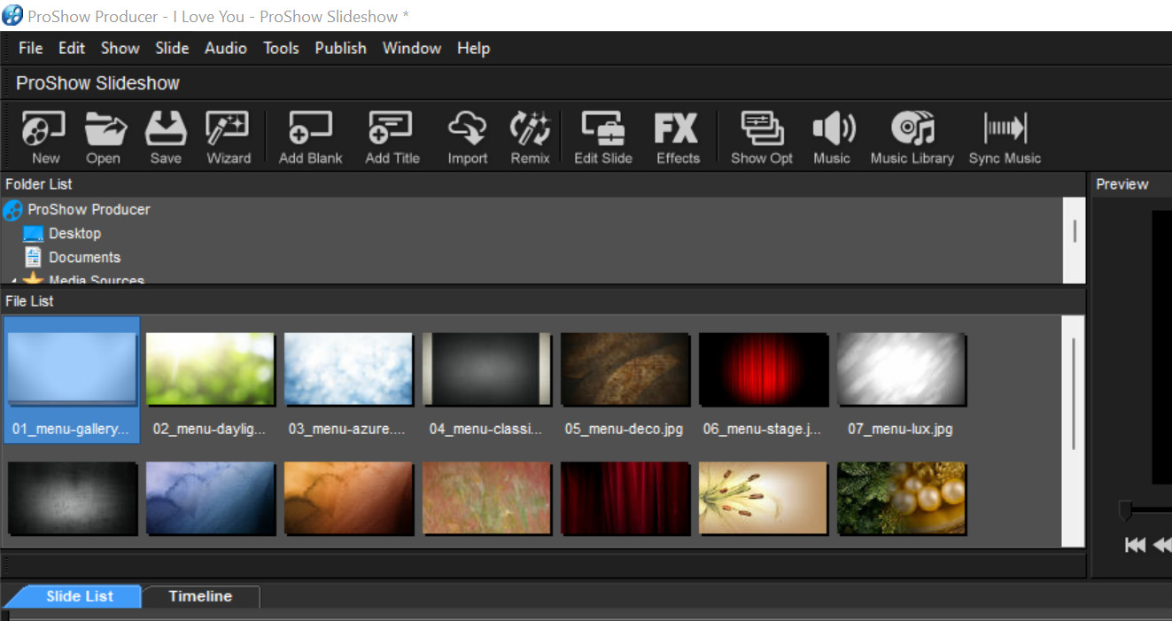
Task: Click the Import toolbar icon
Action: [467, 137]
